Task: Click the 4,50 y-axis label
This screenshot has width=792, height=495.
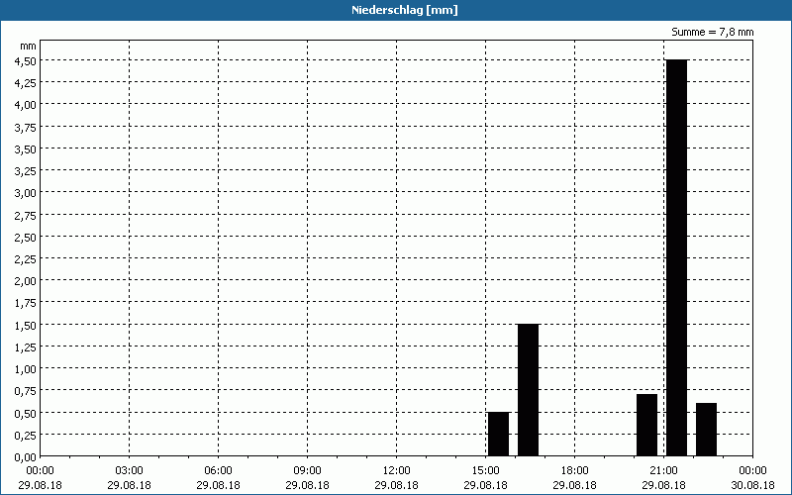Action: [26, 60]
